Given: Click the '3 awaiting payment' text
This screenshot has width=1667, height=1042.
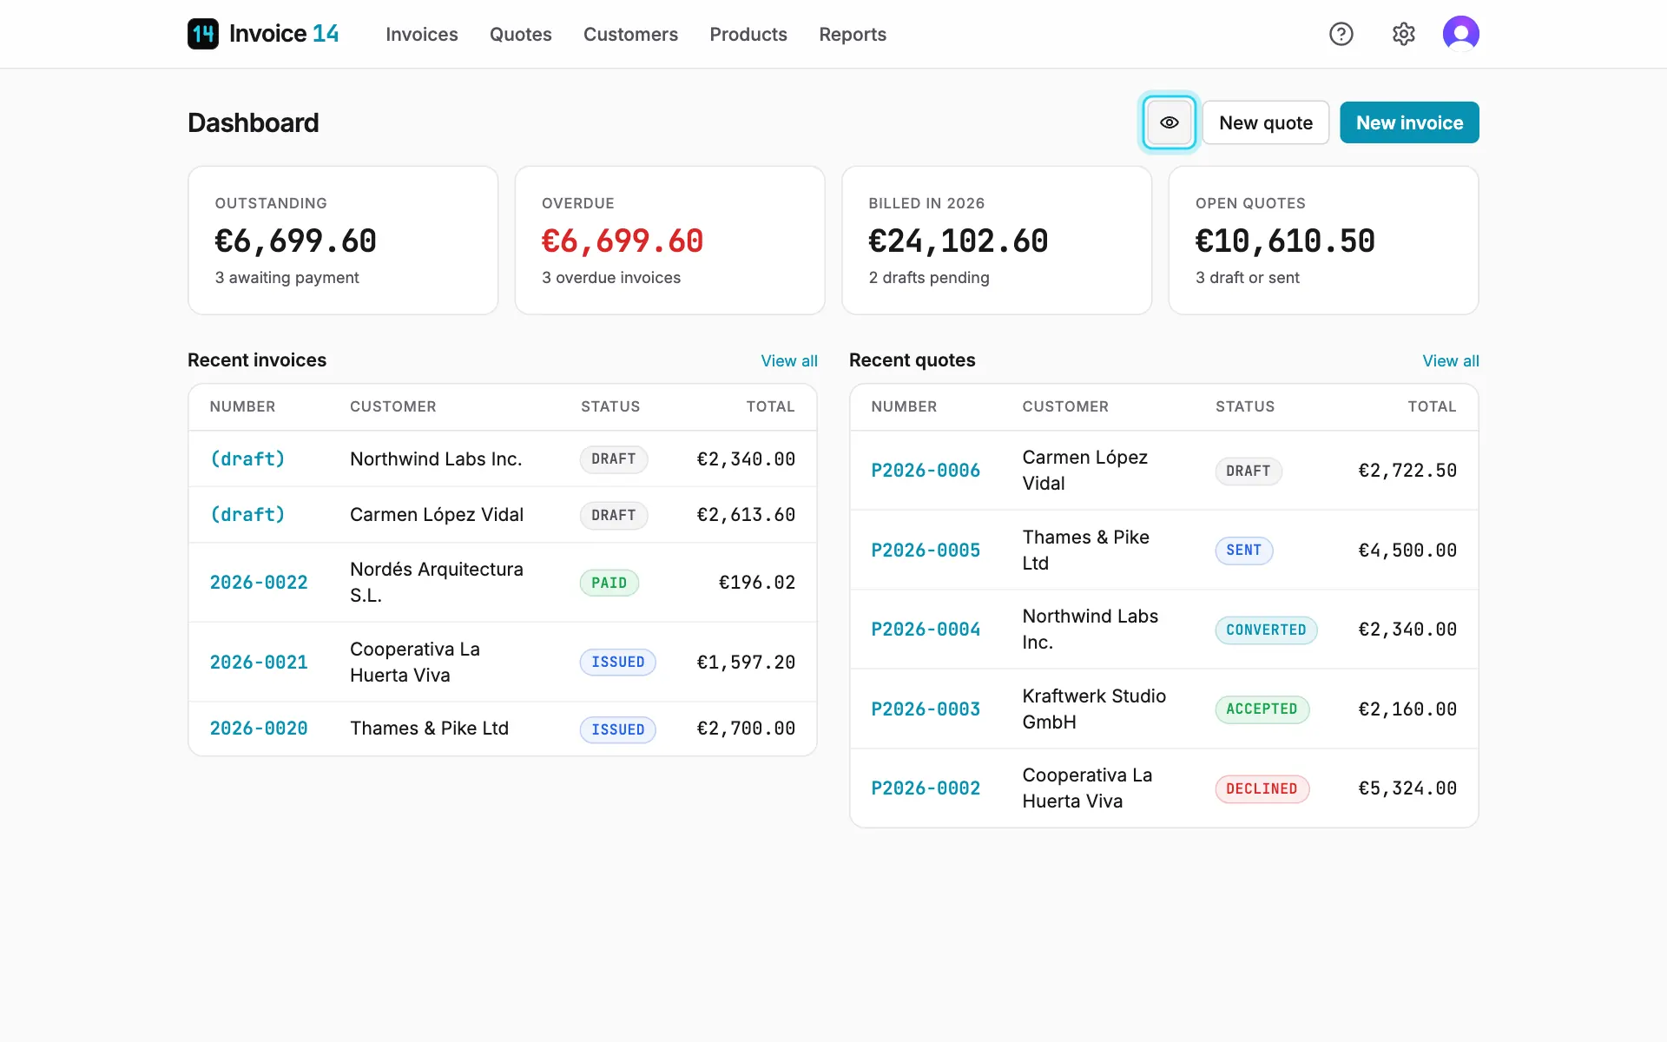Looking at the screenshot, I should coord(287,277).
